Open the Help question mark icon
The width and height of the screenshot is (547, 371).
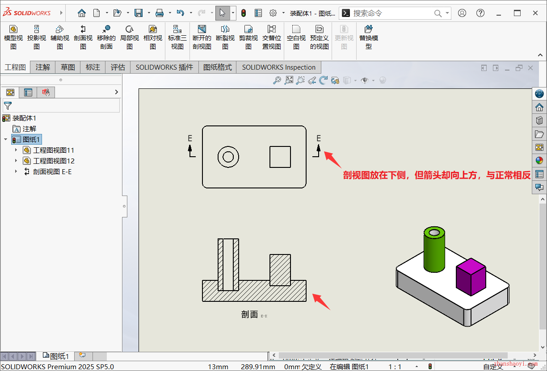coord(480,13)
